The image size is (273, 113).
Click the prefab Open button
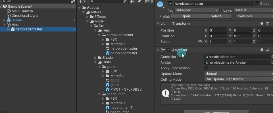[186, 16]
